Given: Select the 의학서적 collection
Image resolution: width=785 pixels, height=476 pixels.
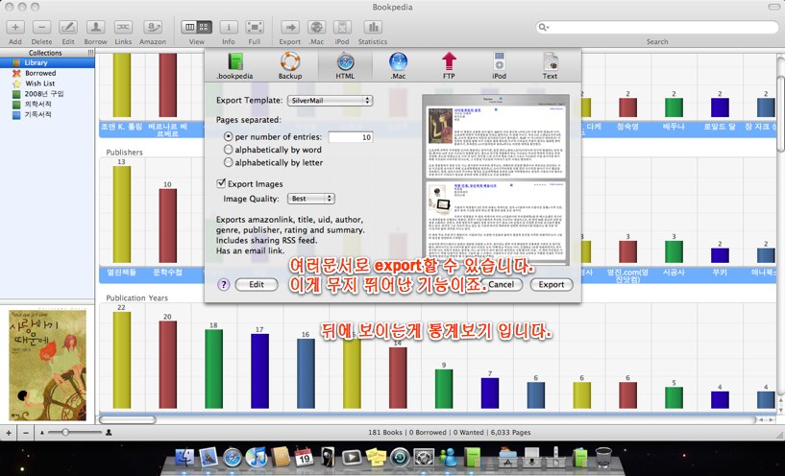Looking at the screenshot, I should pos(47,104).
